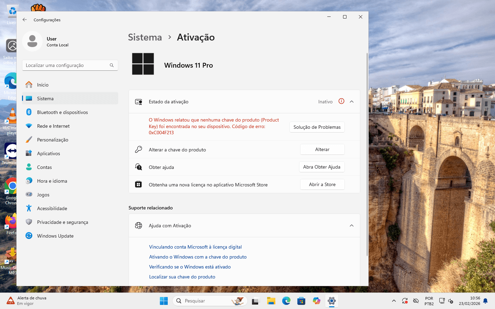
Task: Click the Obter ajuda headset icon
Action: pos(139,167)
